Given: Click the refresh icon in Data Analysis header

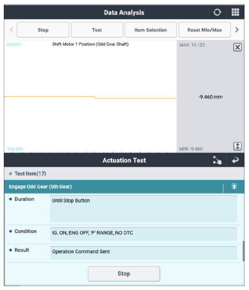Looking at the screenshot, I should [217, 12].
